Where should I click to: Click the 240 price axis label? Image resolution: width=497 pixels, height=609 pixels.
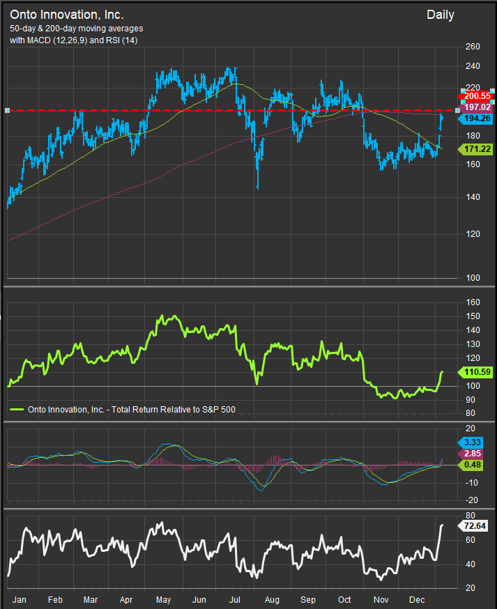[473, 66]
